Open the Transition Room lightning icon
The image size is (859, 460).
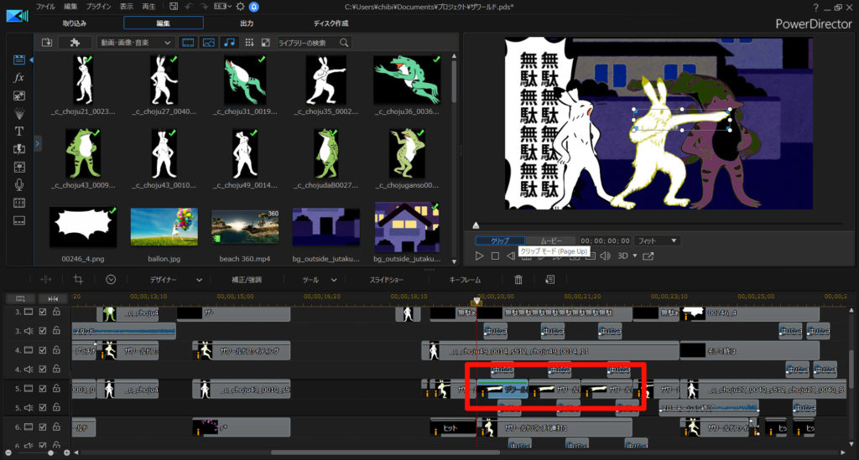click(19, 149)
